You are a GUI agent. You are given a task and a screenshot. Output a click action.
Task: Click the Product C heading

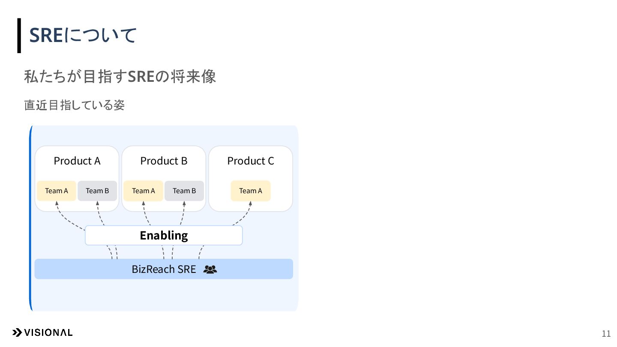(251, 161)
